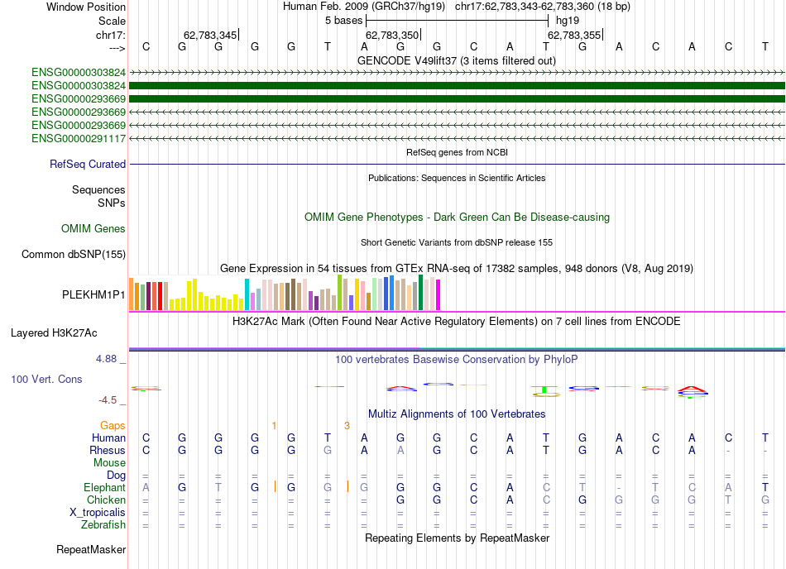
Task: Click the RepeatMasker track label
Action: click(x=91, y=550)
